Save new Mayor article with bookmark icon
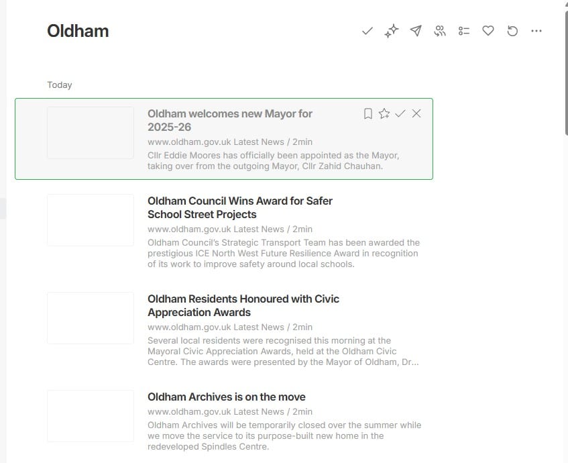Image resolution: width=568 pixels, height=463 pixels. click(x=367, y=113)
